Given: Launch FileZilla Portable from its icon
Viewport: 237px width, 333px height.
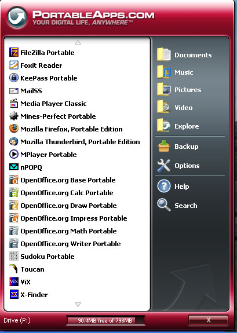Looking at the screenshot, I should 14,52.
